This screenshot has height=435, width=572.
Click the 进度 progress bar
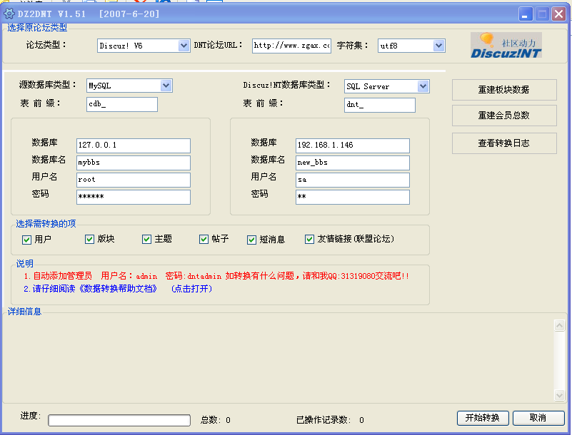click(119, 420)
